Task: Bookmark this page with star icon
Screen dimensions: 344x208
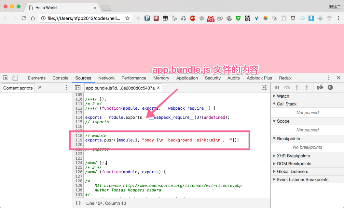Action: (x=127, y=18)
